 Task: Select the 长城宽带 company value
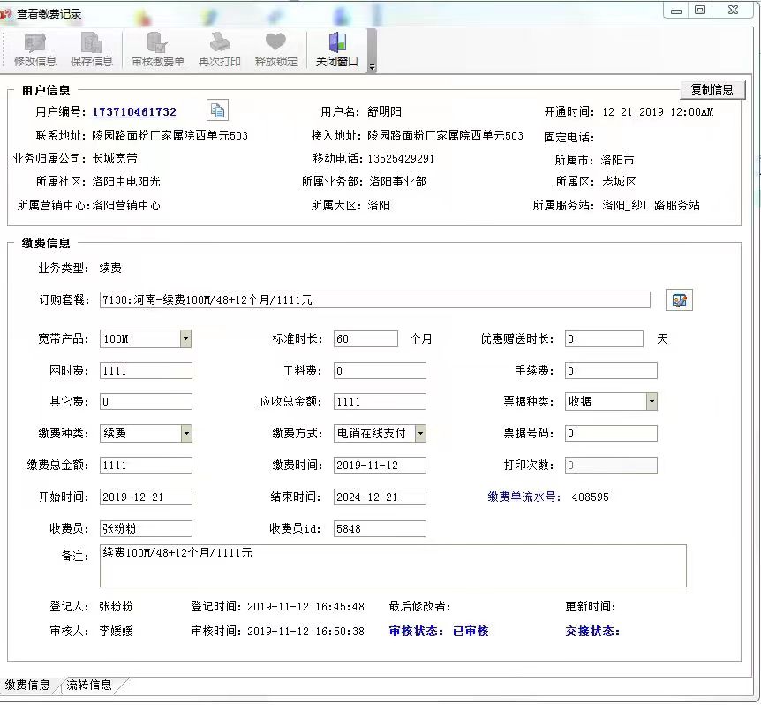[x=115, y=158]
